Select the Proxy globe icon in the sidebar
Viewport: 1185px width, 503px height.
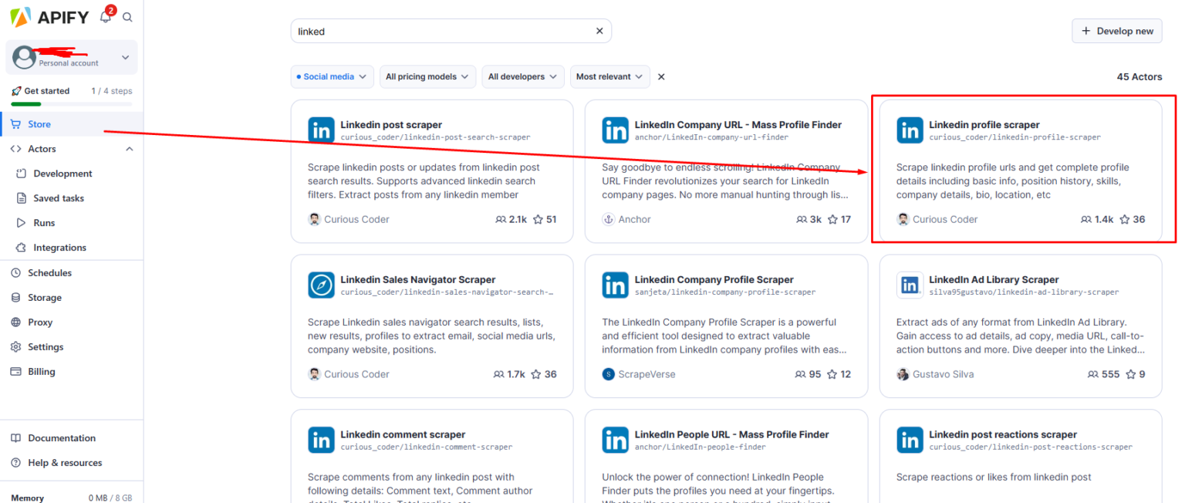(x=16, y=322)
